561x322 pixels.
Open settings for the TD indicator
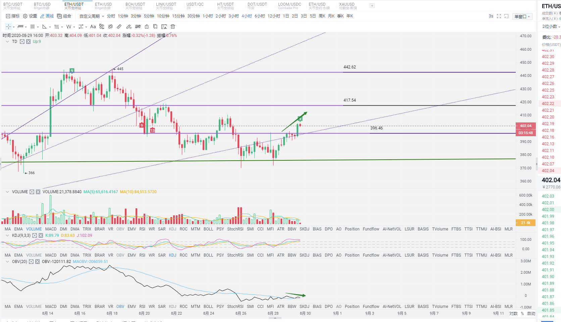click(x=22, y=42)
